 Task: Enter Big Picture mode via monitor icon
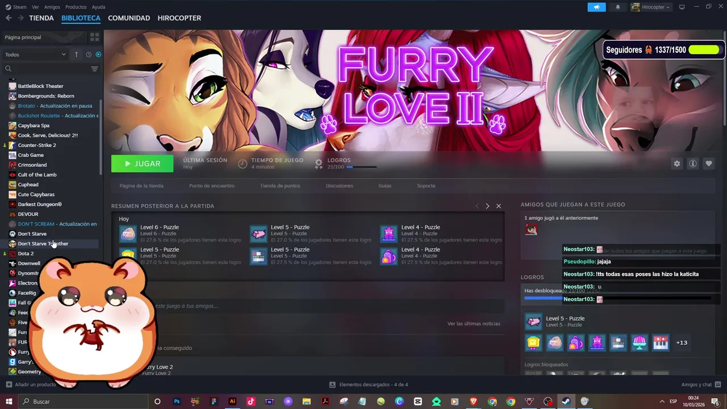682,7
